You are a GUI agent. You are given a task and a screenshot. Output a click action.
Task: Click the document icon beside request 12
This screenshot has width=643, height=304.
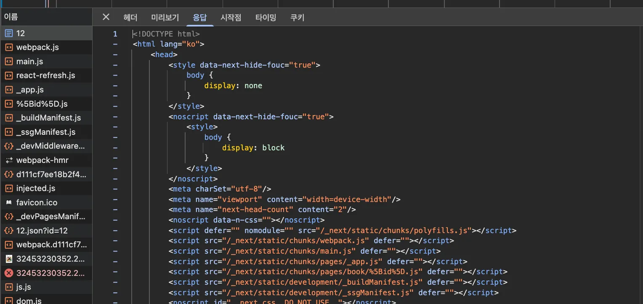(8, 33)
